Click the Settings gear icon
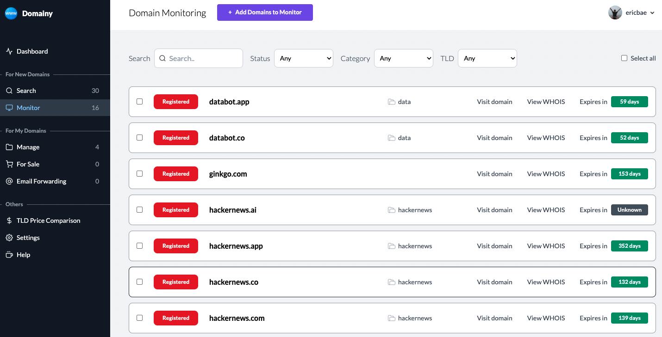The height and width of the screenshot is (337, 662). (9, 238)
